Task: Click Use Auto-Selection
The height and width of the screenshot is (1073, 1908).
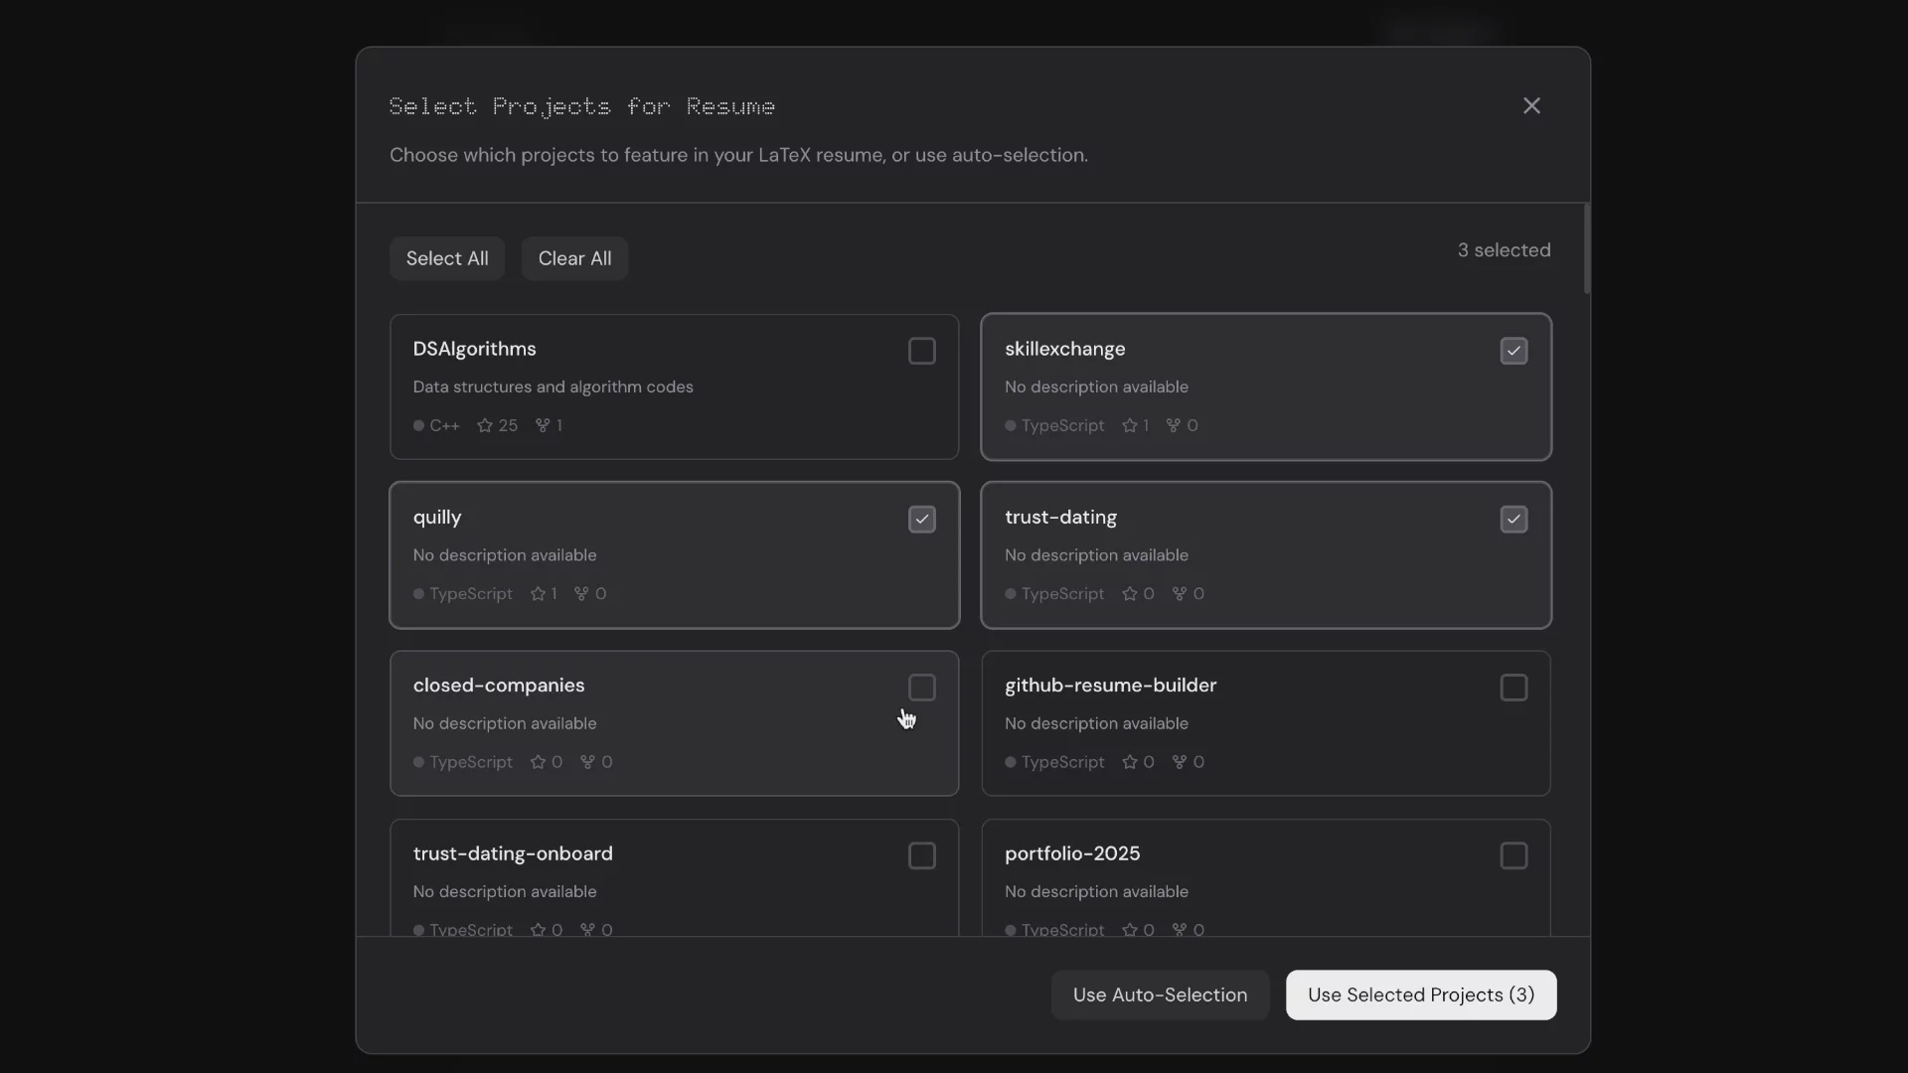Action: (1159, 995)
